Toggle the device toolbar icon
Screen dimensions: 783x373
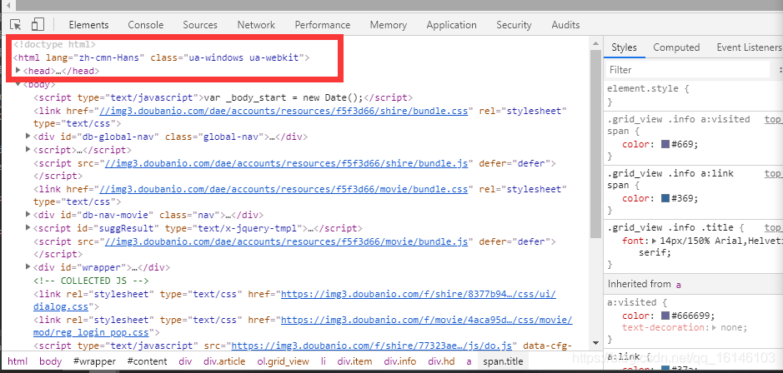click(38, 24)
